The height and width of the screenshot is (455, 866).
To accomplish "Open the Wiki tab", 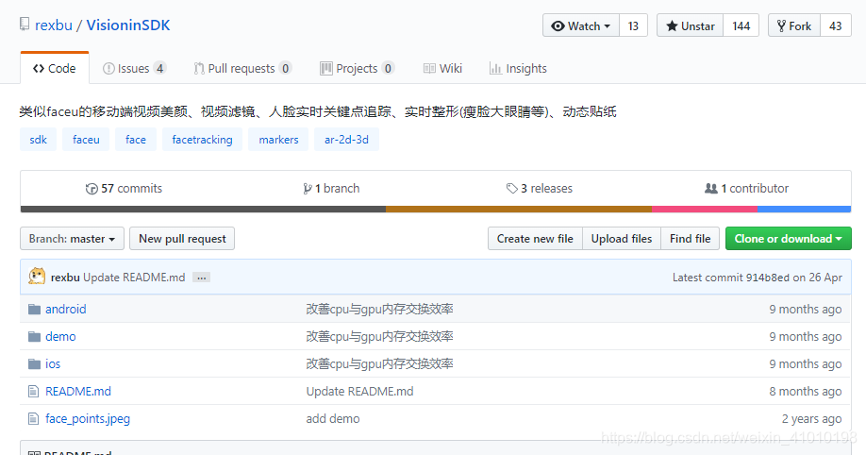I will [x=442, y=69].
